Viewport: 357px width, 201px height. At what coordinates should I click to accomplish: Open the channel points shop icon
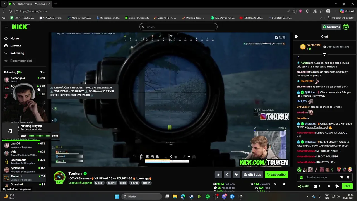click(x=315, y=186)
